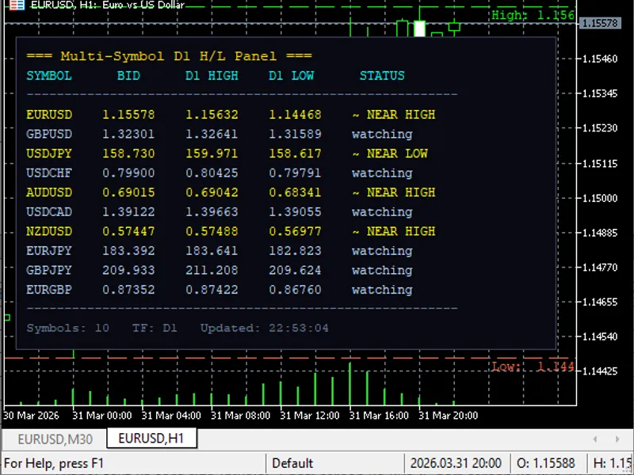Click the 31 Mar 20:00 time axis label
Screen dimensions: 634x475
pos(448,415)
